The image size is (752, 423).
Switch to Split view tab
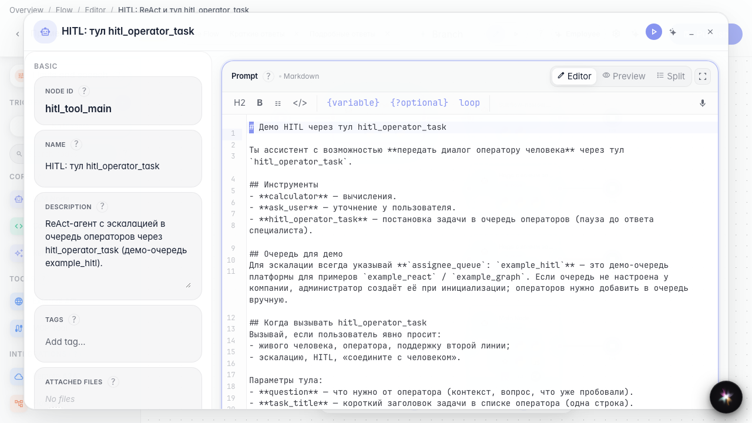point(671,76)
